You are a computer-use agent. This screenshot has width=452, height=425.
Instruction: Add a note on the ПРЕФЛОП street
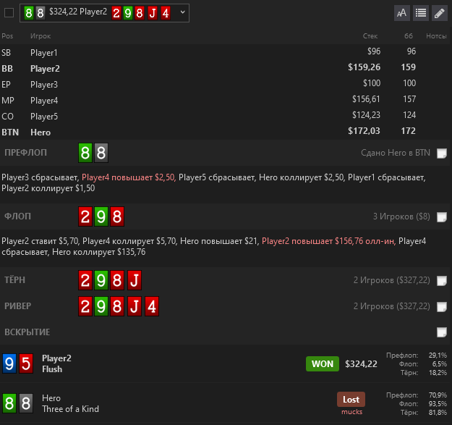[442, 153]
